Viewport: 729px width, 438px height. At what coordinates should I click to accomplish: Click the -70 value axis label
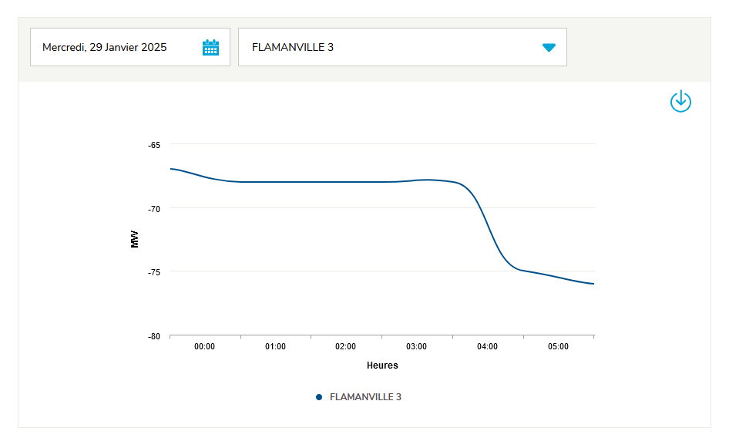pyautogui.click(x=154, y=208)
